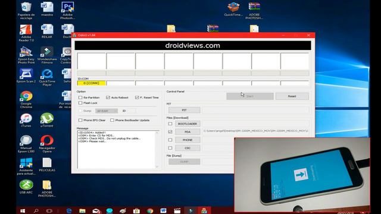Check the box beside CSC
The image size is (381, 214).
170,148
